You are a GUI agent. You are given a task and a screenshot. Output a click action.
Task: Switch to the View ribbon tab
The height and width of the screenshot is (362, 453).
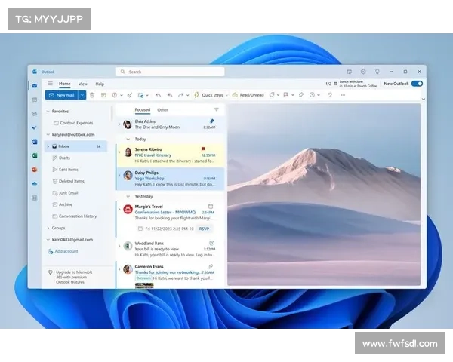[83, 84]
